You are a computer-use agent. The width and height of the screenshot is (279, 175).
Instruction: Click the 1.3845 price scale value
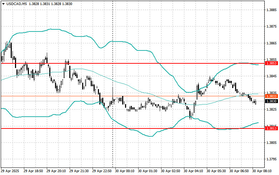click(x=272, y=76)
